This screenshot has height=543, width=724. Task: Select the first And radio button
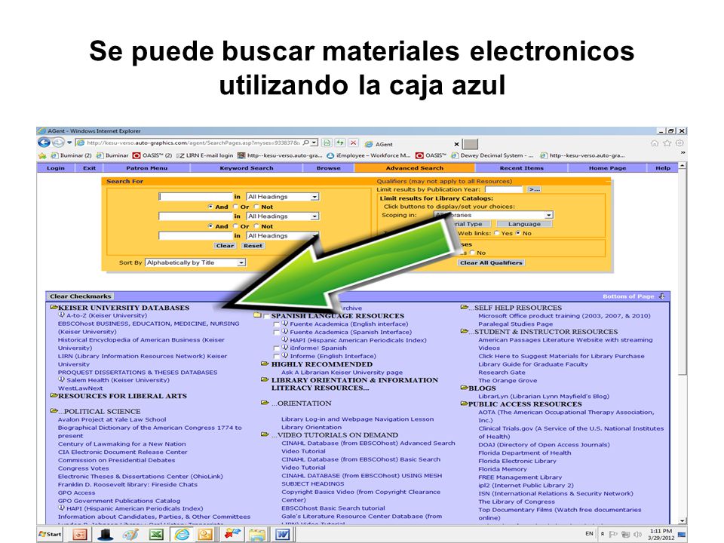click(210, 207)
